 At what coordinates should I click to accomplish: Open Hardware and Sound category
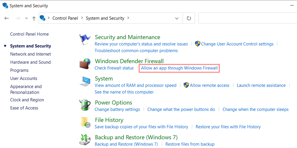coord(30,62)
